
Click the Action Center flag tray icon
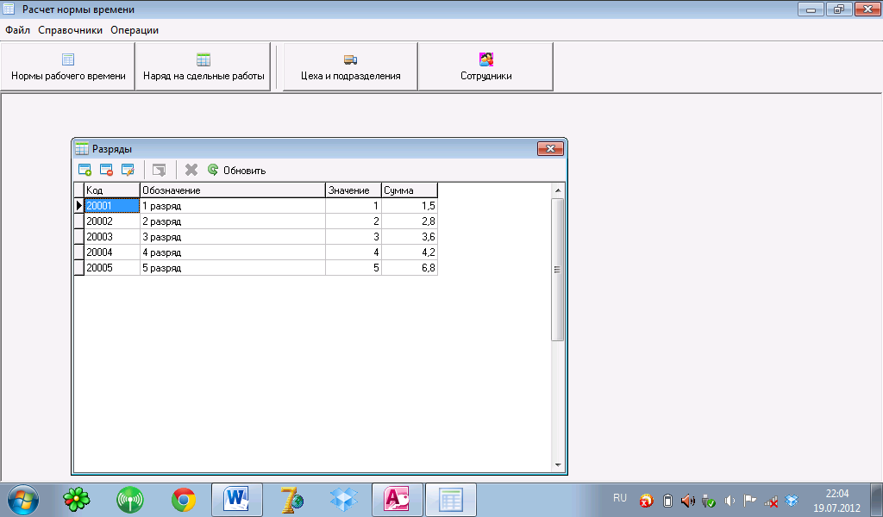pyautogui.click(x=749, y=500)
